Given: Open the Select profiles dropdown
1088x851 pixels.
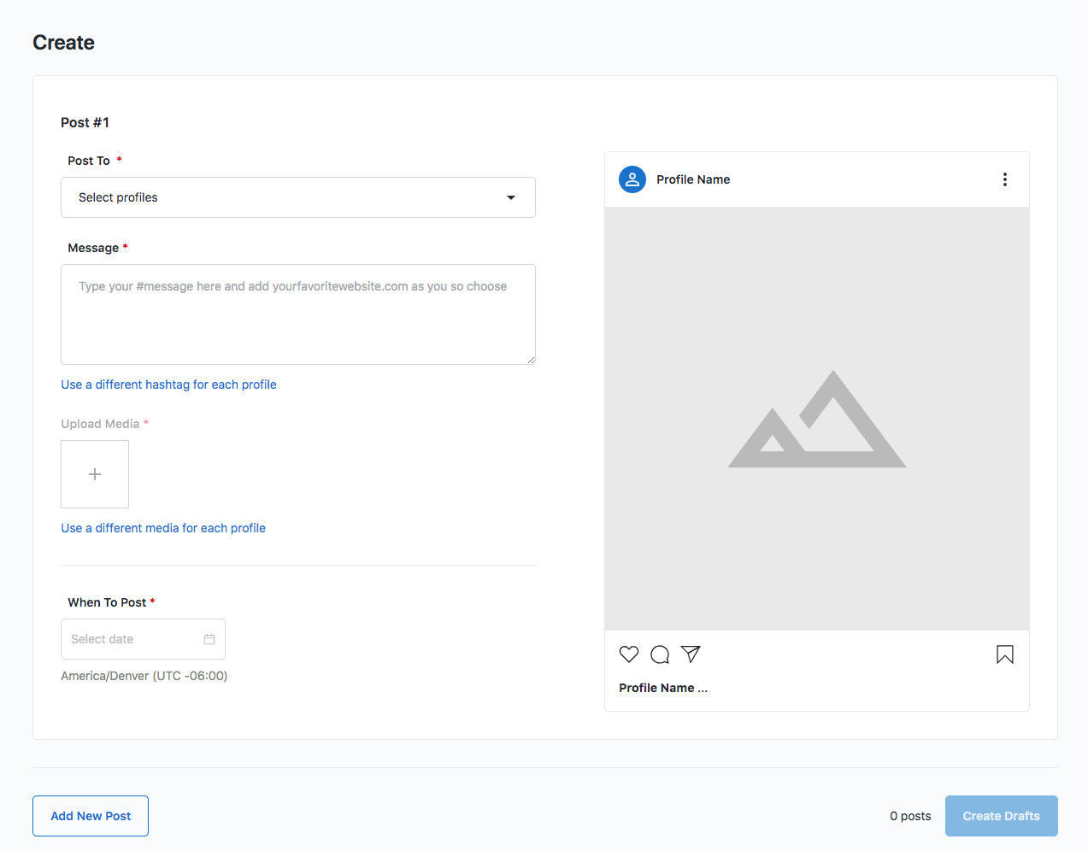Looking at the screenshot, I should pos(298,197).
